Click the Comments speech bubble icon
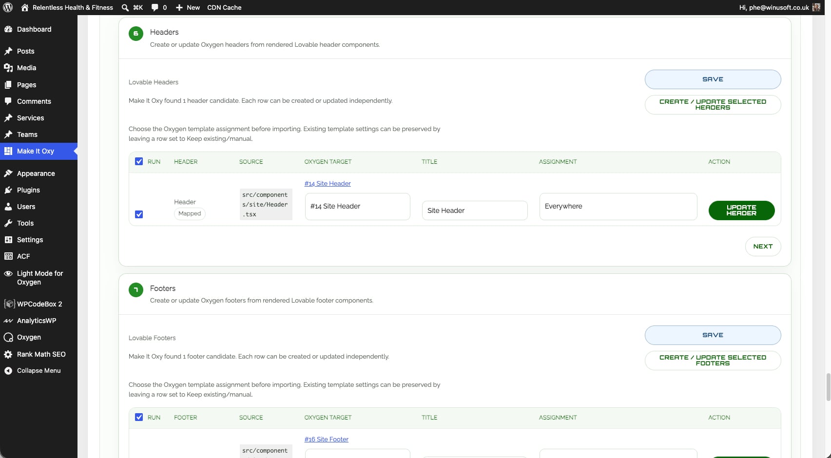 pos(8,101)
